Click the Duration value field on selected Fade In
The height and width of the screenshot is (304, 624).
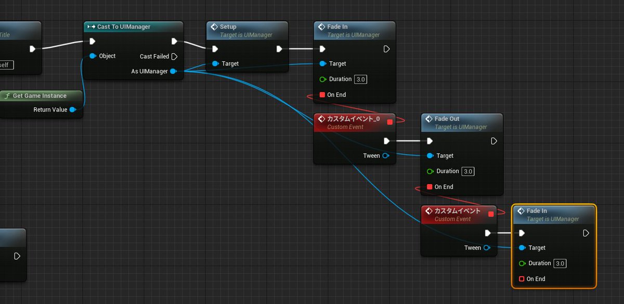pos(560,263)
